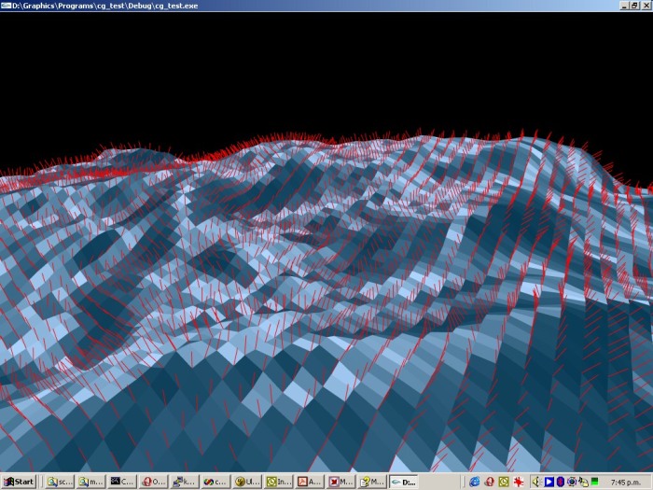The image size is (653, 490).
Task: Switch to the 'k...' network taskbar window
Action: pos(185,482)
